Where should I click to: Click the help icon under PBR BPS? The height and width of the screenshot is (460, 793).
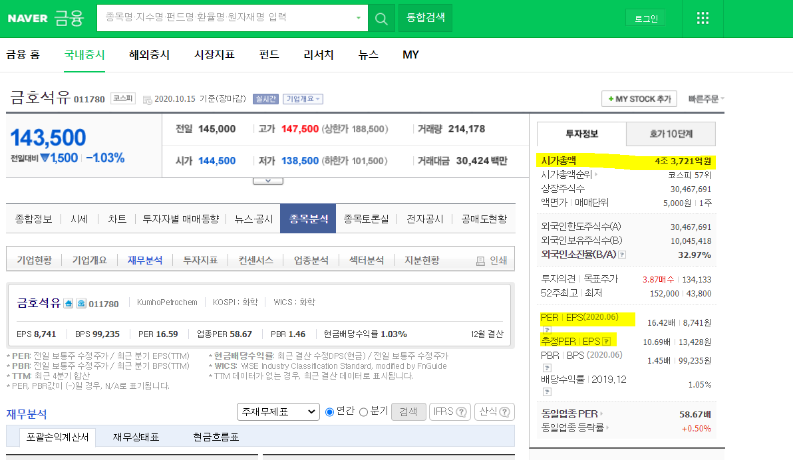pyautogui.click(x=547, y=368)
